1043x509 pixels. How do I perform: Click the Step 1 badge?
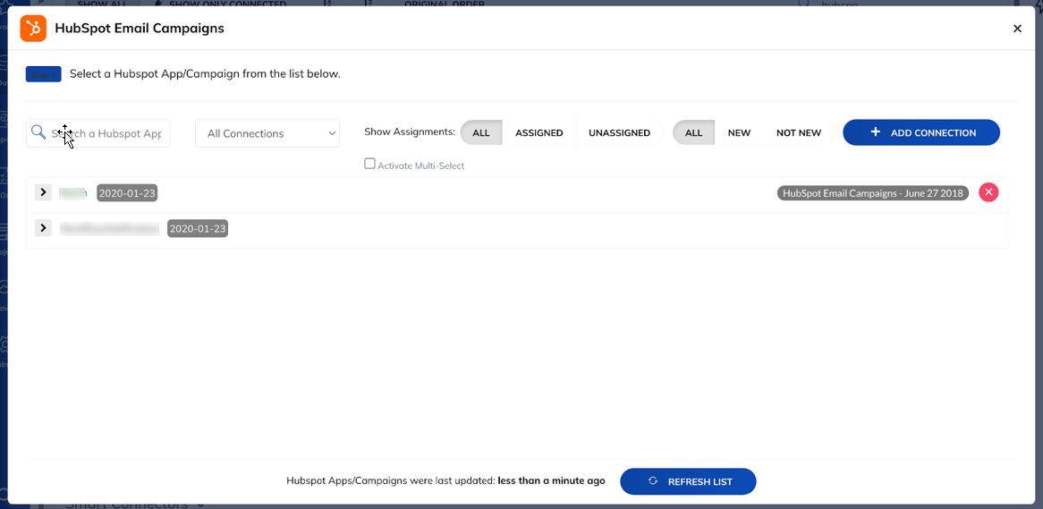[44, 74]
